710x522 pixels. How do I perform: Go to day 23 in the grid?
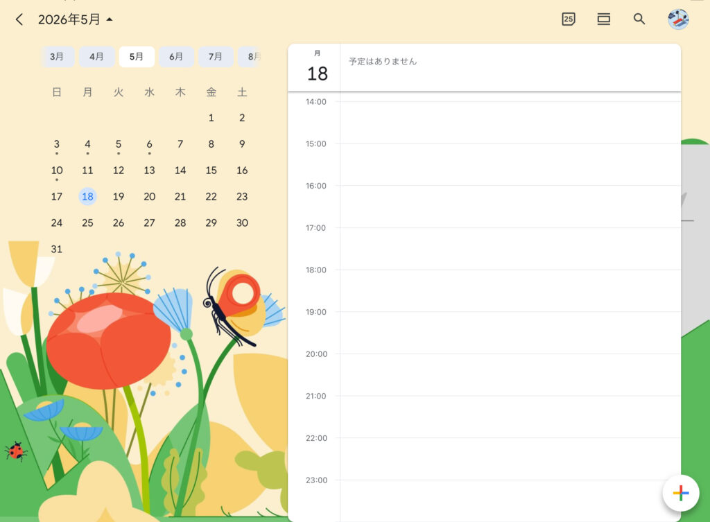click(242, 196)
